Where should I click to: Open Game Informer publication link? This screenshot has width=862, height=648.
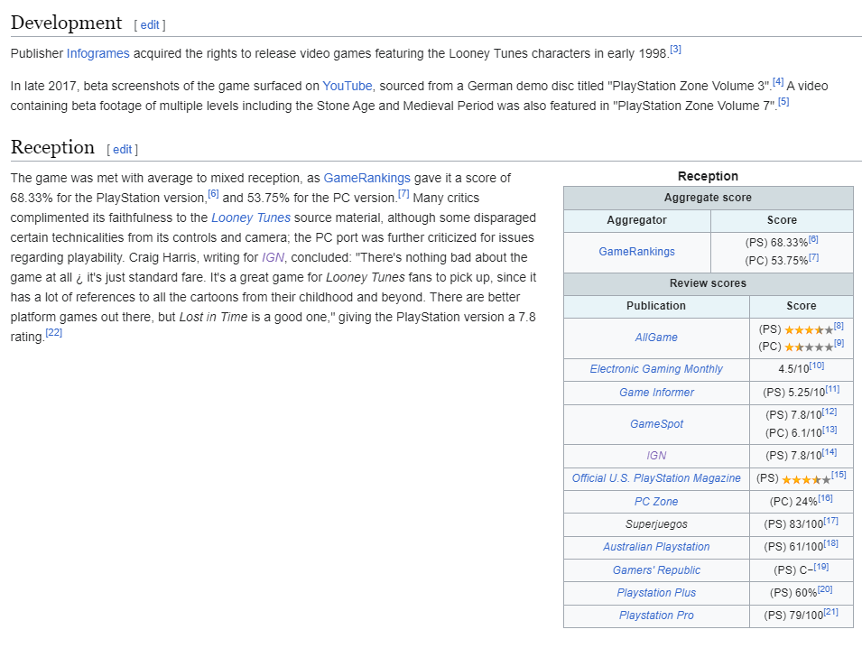click(x=656, y=392)
